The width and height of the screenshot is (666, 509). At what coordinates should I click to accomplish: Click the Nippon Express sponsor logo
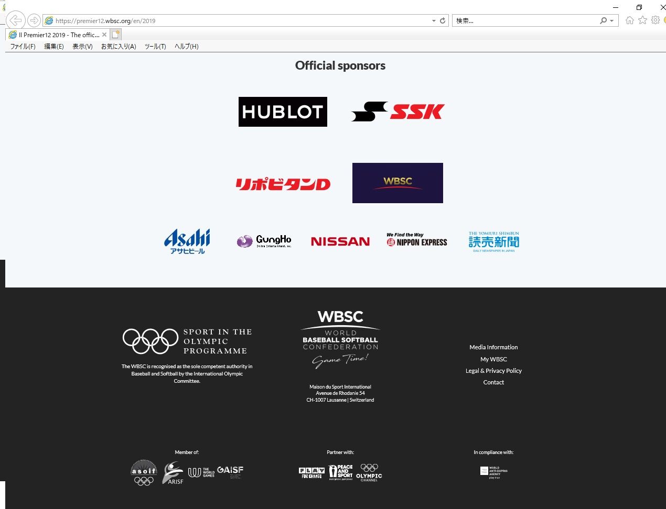tap(417, 240)
